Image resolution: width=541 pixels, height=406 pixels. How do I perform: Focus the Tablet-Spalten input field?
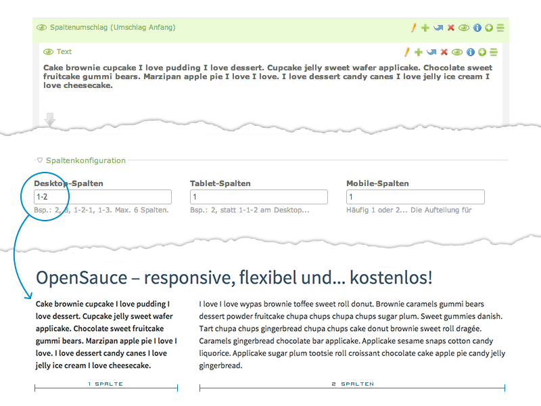click(x=258, y=197)
